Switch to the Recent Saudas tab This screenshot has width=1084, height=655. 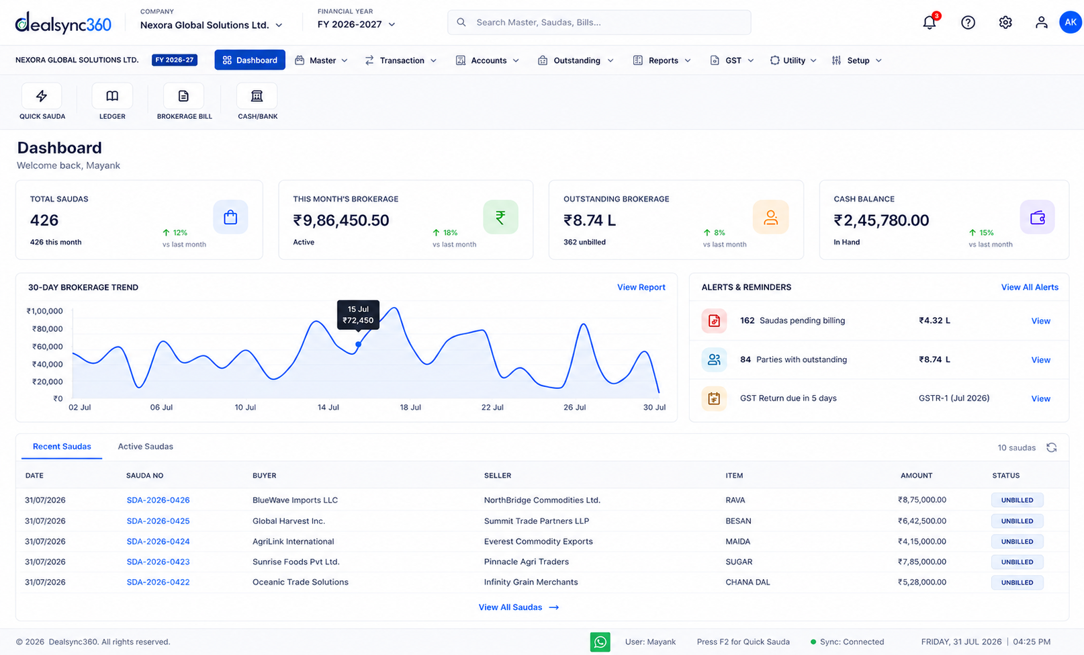pos(62,446)
